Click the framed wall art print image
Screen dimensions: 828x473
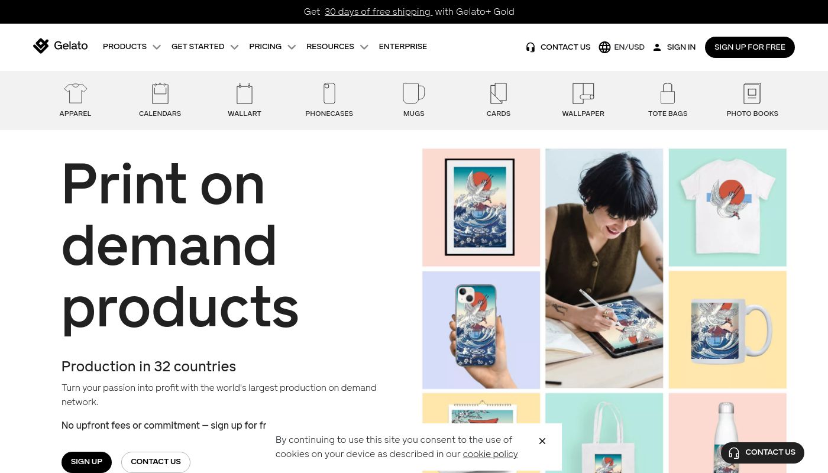(x=481, y=208)
